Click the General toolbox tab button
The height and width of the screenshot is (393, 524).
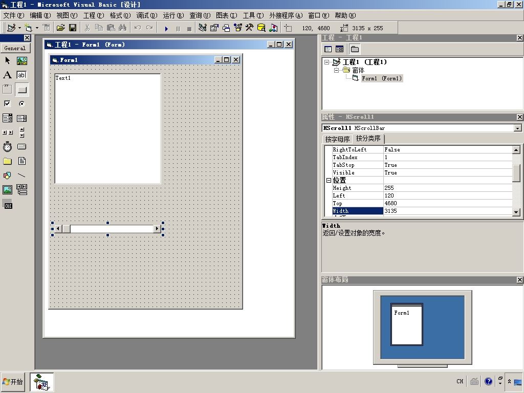pos(15,48)
